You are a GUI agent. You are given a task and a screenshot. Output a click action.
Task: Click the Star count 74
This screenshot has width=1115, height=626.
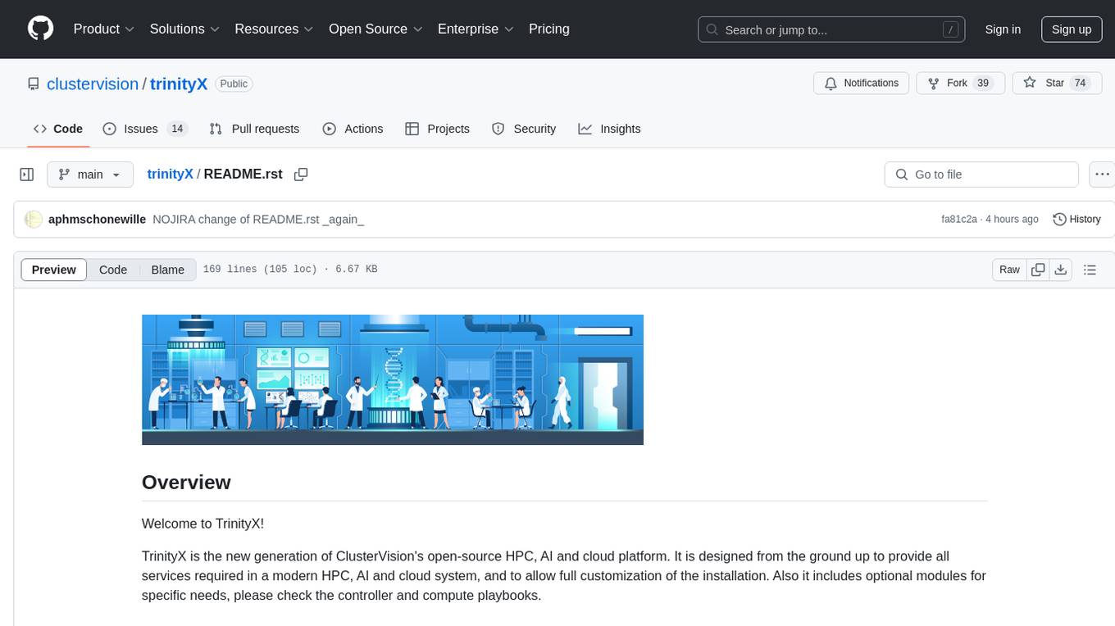tap(1081, 83)
